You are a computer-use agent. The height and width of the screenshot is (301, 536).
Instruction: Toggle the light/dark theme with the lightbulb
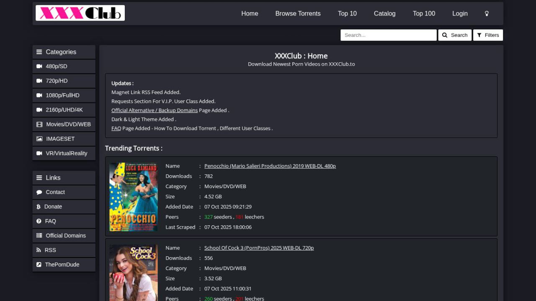click(487, 13)
